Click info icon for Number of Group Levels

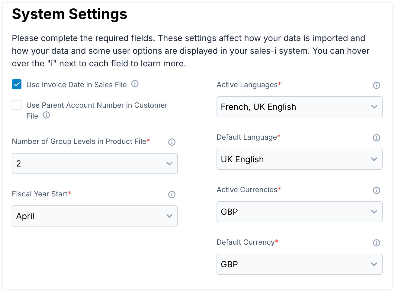pyautogui.click(x=172, y=142)
